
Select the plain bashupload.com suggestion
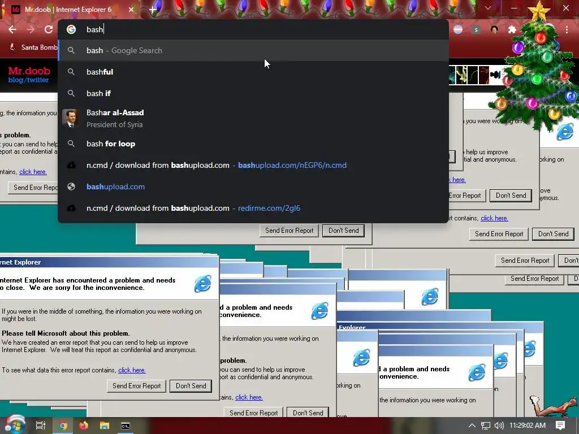[253, 186]
